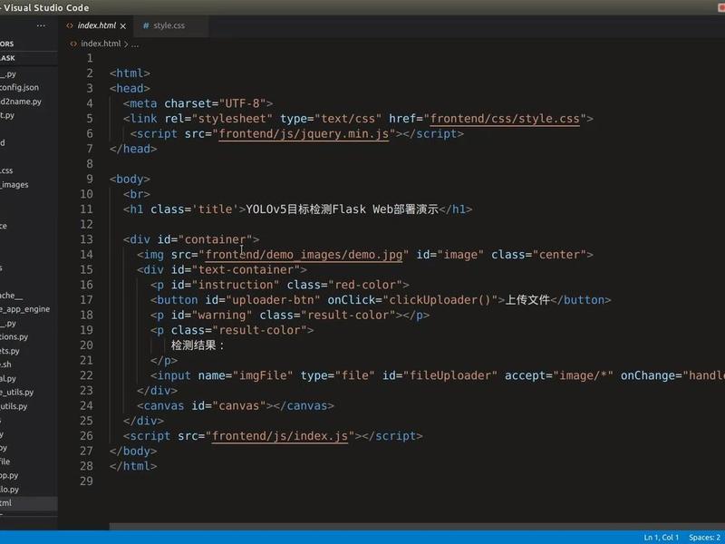
Task: Switch to the style.css tab
Action: coord(169,26)
